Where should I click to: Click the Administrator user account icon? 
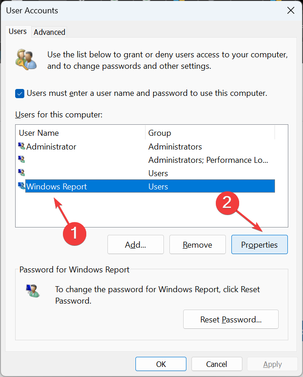pyautogui.click(x=22, y=147)
